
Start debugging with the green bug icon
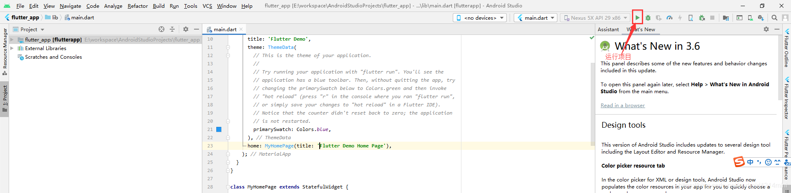point(648,18)
